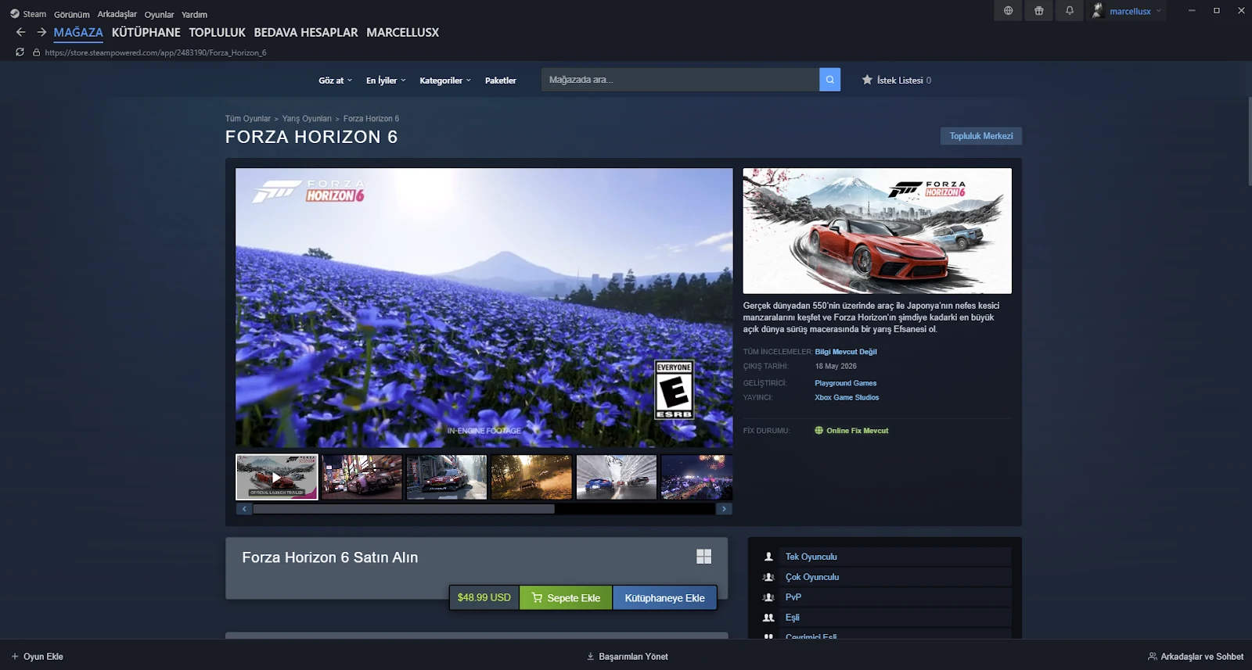Open notifications bell
1252x670 pixels.
pyautogui.click(x=1069, y=11)
